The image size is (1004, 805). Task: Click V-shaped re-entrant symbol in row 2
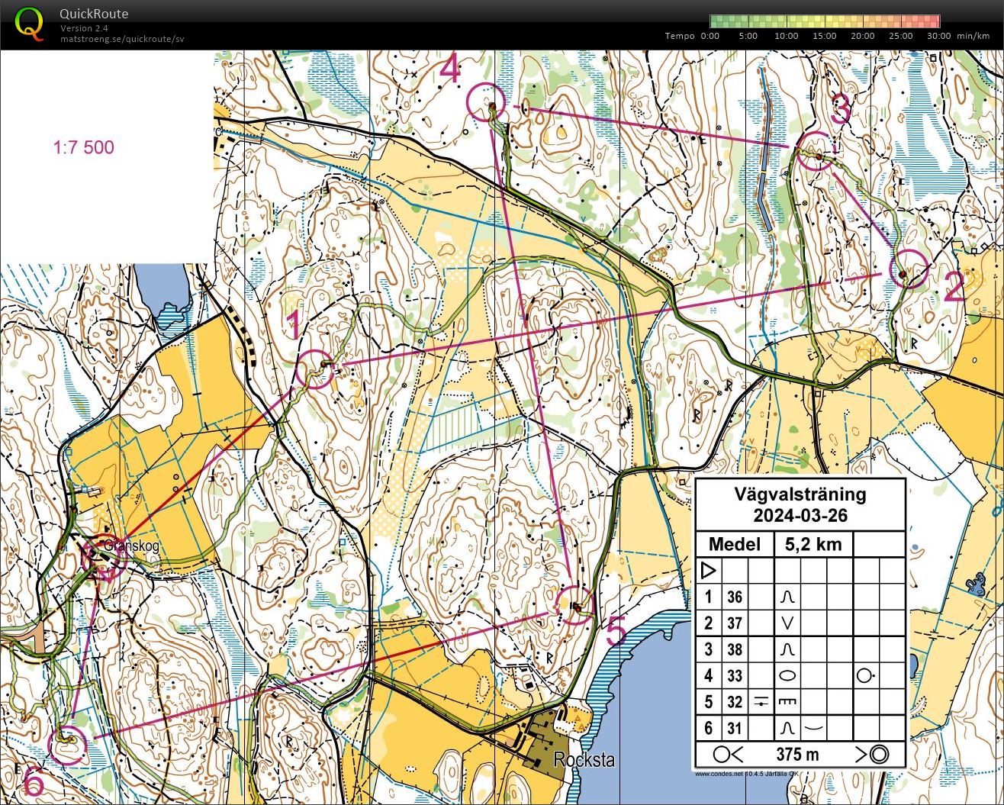pos(788,623)
